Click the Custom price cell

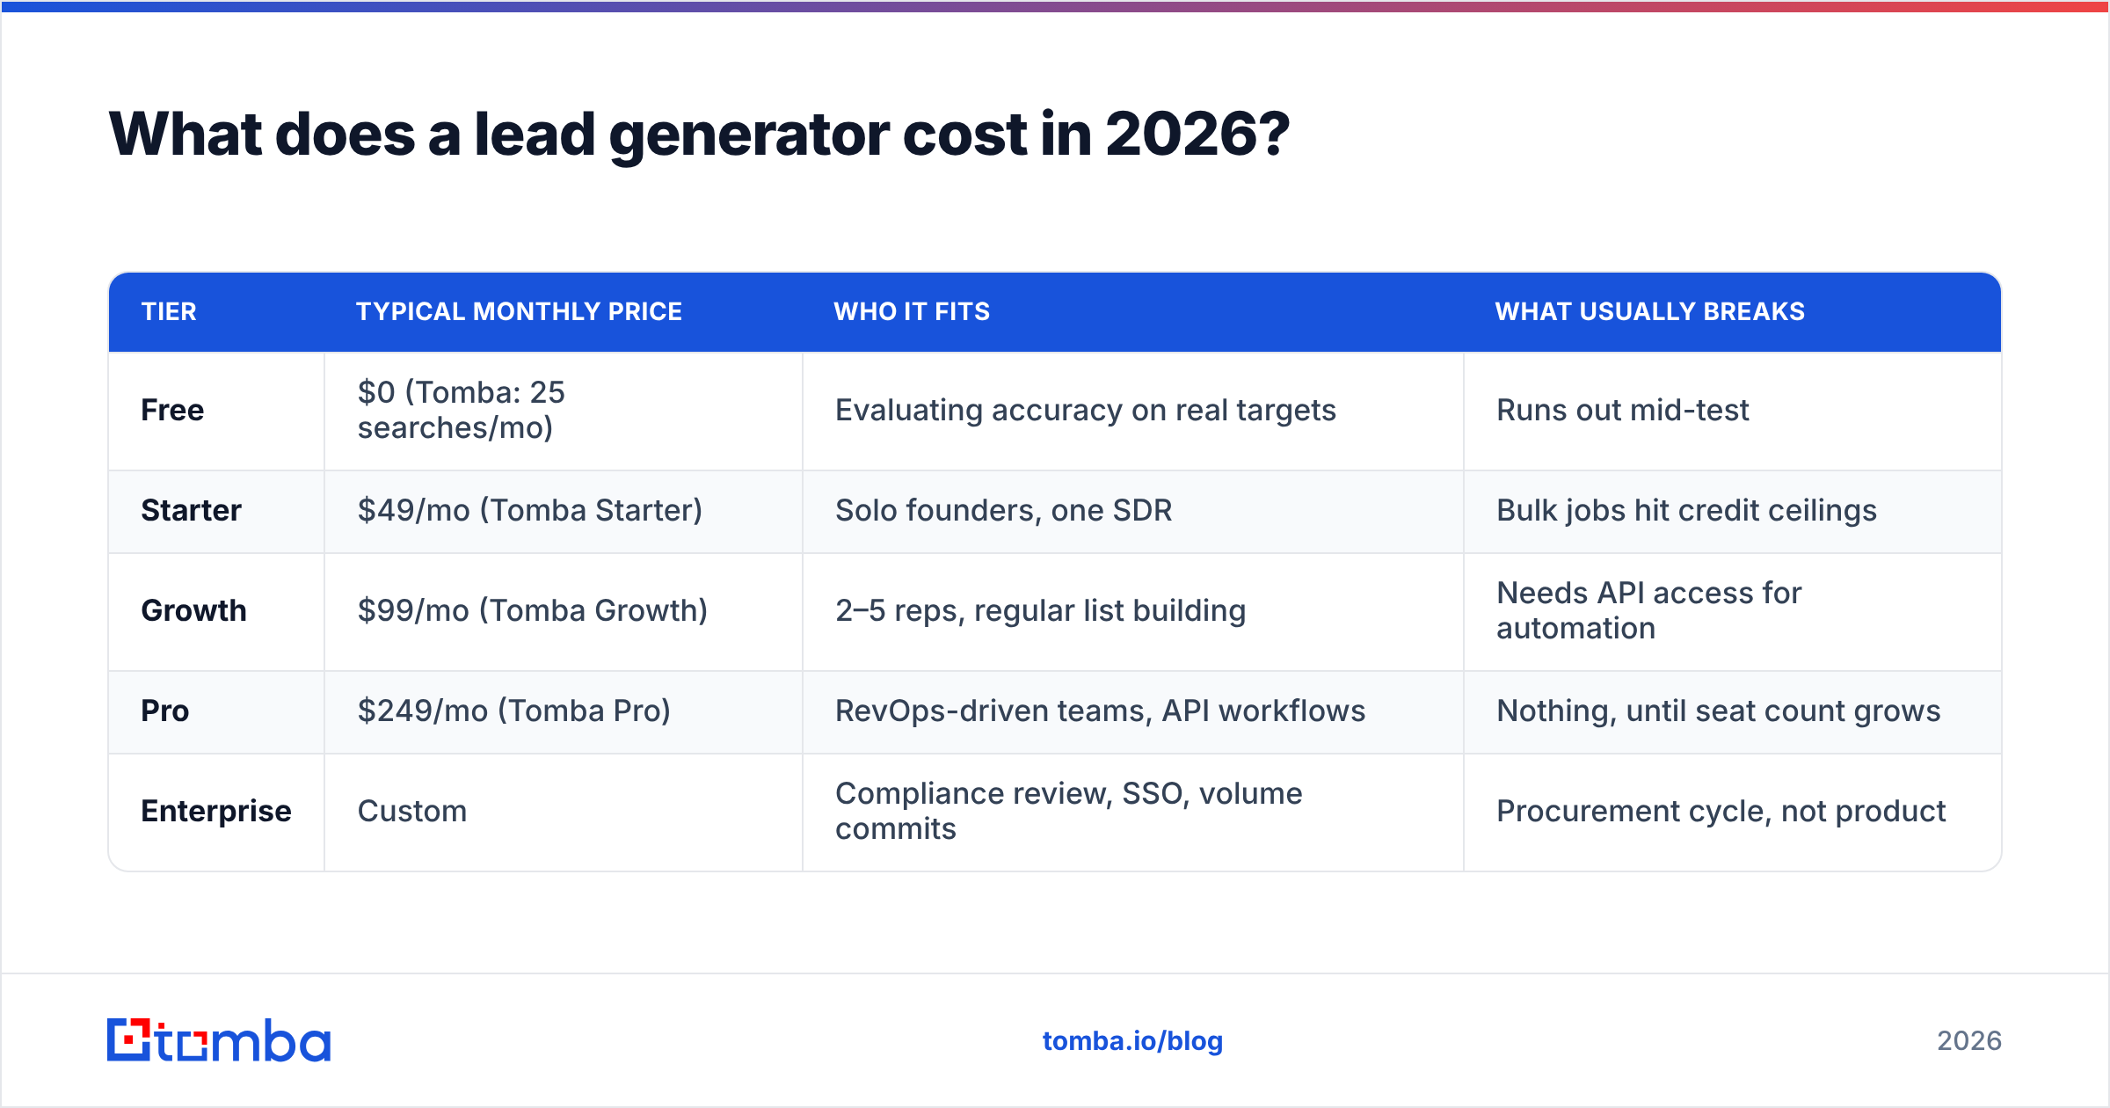[564, 812]
